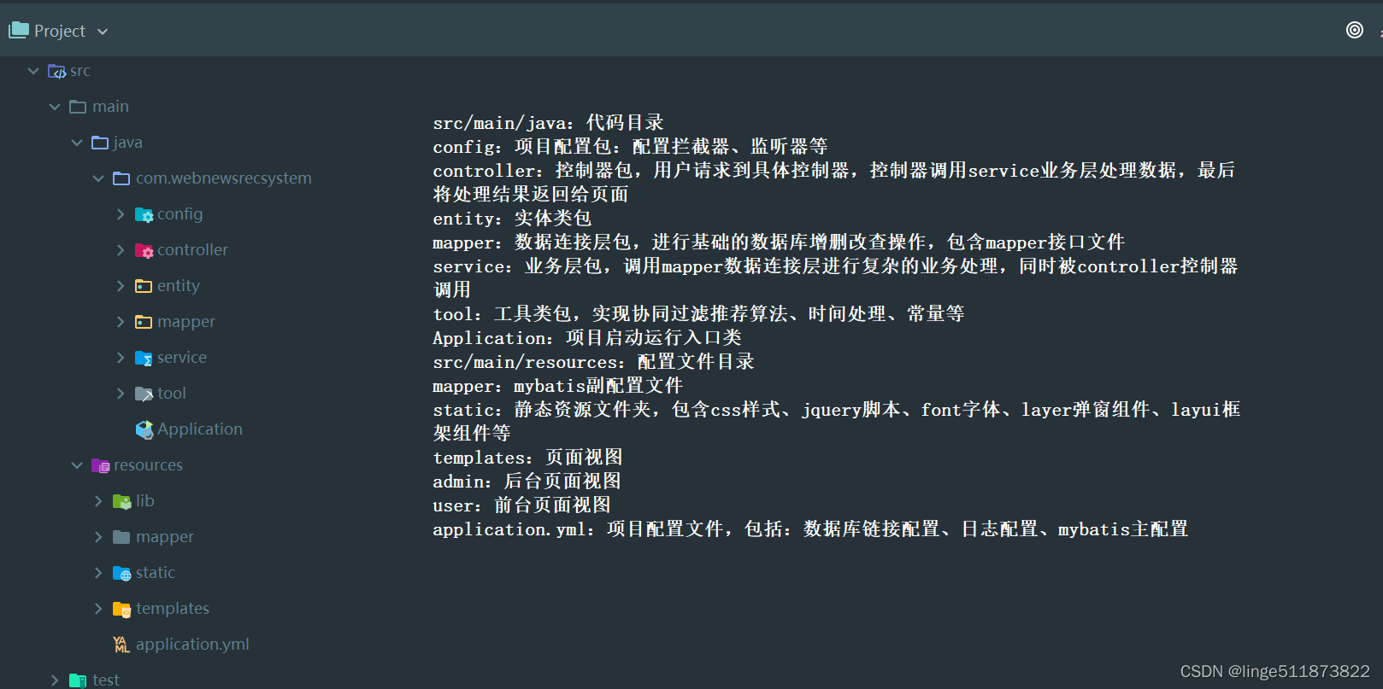Image resolution: width=1383 pixels, height=689 pixels.
Task: Expand the controller package chevron
Action: pos(121,250)
